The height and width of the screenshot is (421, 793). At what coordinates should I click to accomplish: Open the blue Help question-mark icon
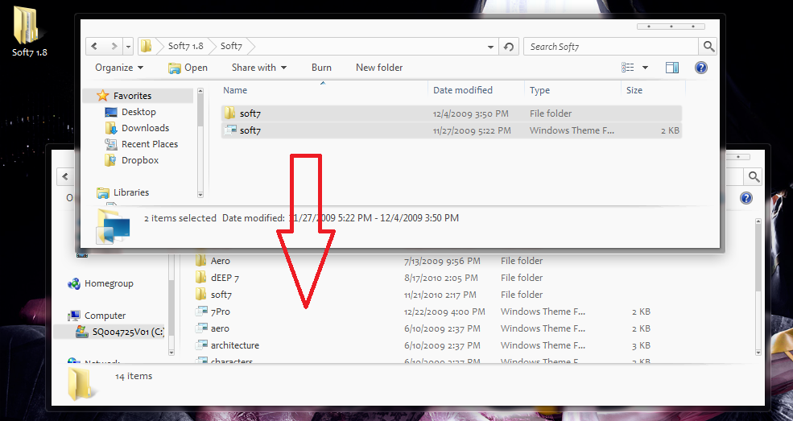click(x=700, y=68)
